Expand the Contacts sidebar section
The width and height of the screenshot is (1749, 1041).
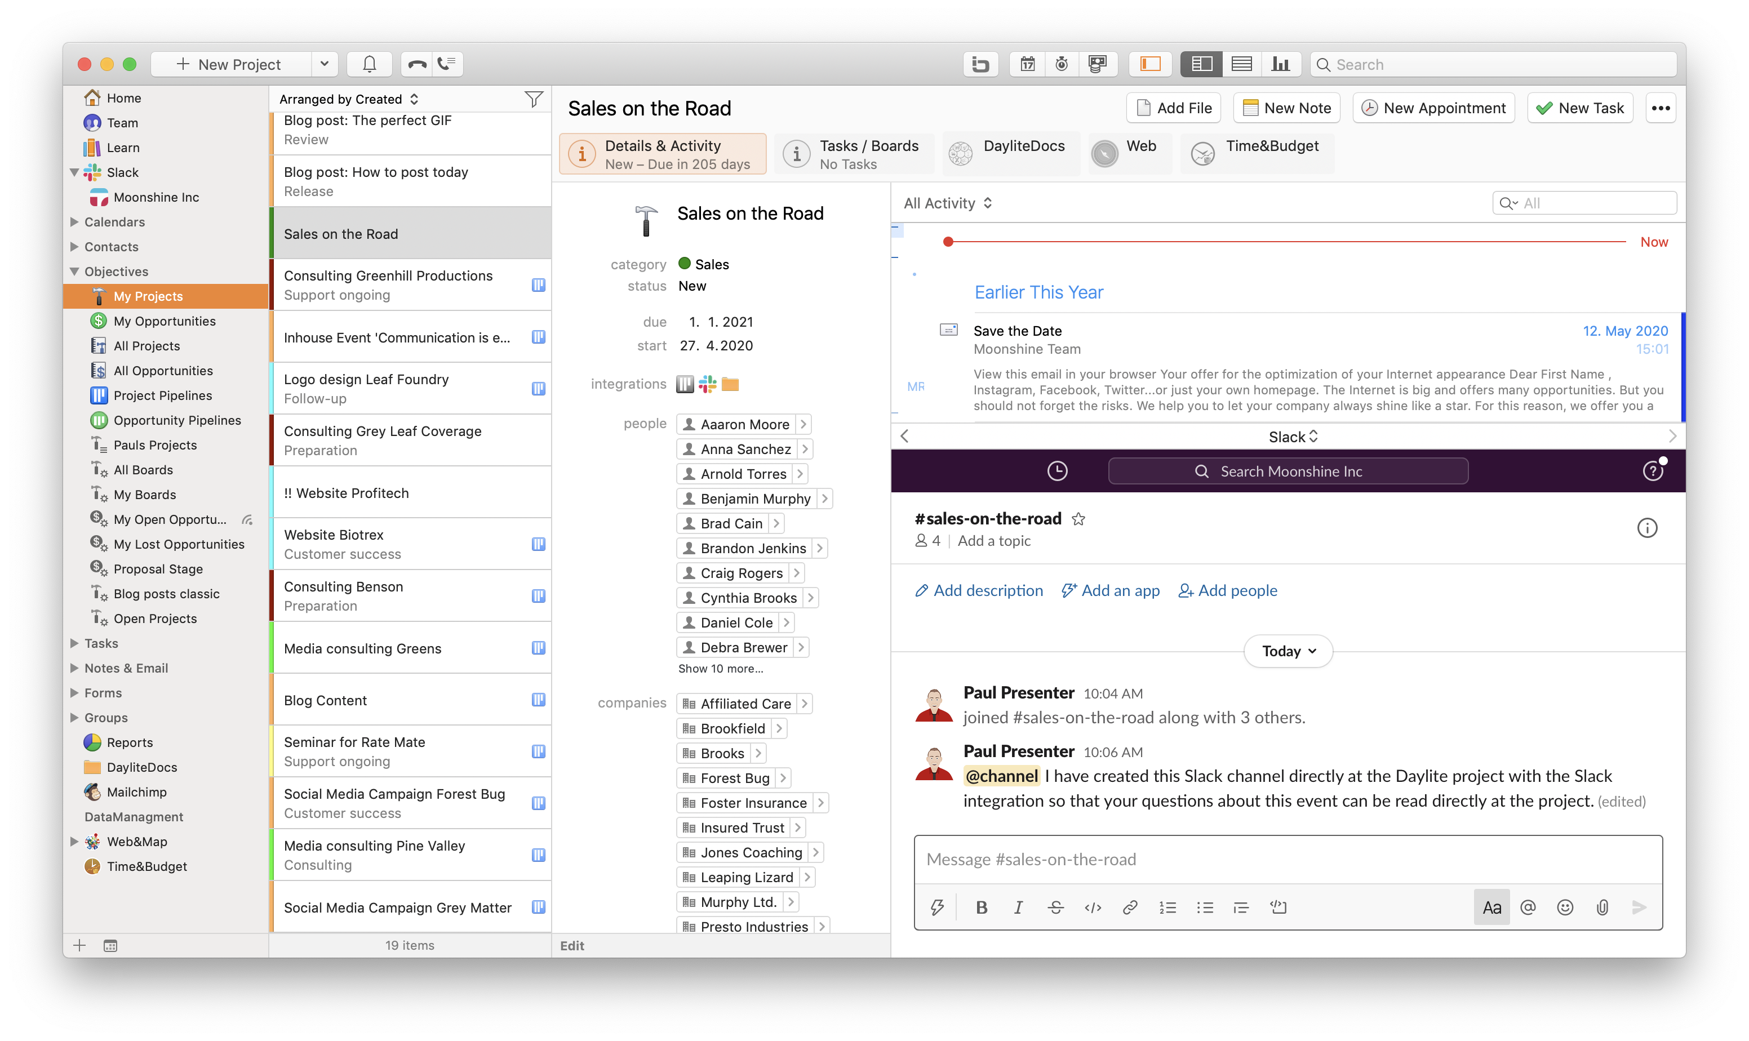coord(74,246)
